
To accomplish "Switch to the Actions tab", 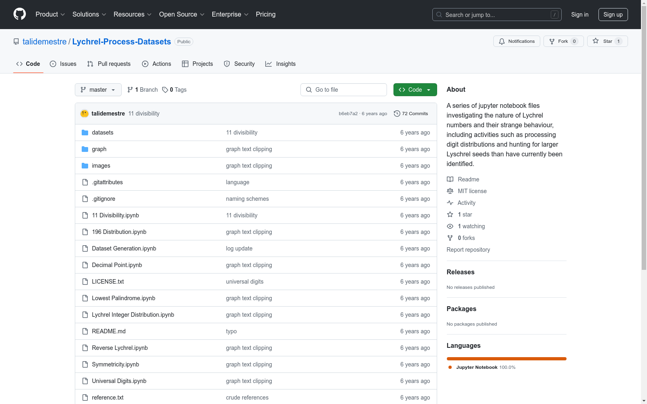I will pos(156,64).
